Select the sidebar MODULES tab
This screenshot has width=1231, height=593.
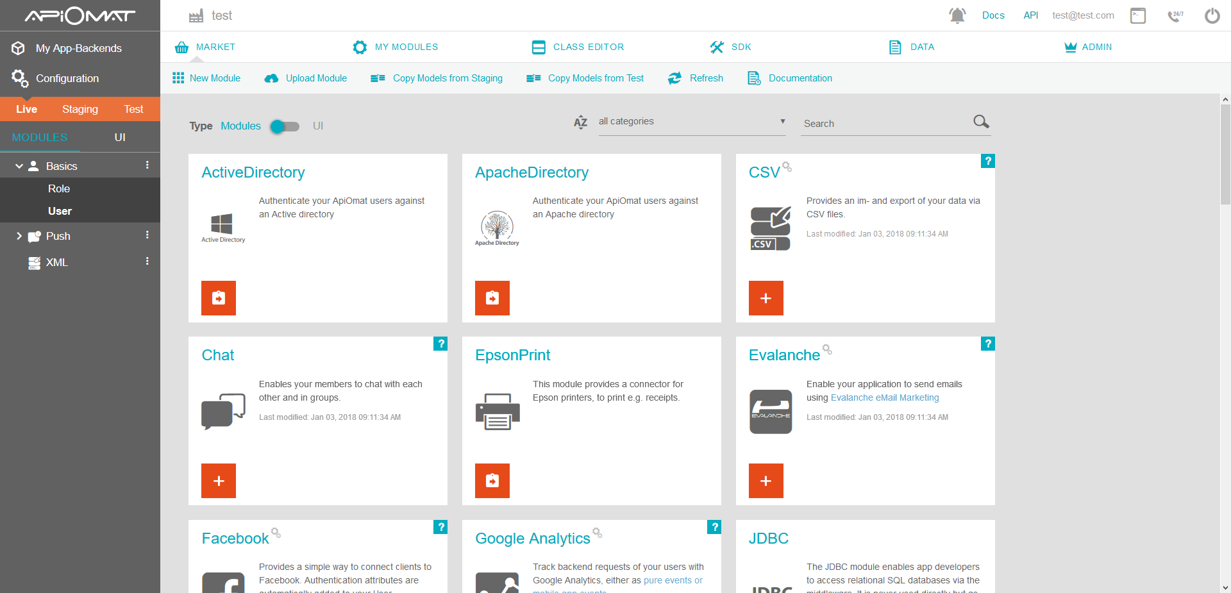point(40,137)
